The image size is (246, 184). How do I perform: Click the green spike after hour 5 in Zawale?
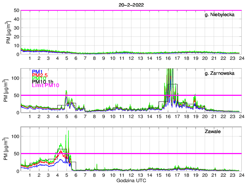pyautogui.click(x=68, y=131)
